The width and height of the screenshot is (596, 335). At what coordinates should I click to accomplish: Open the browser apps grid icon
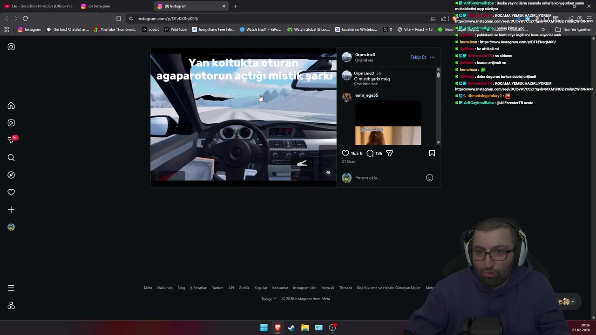(6, 29)
